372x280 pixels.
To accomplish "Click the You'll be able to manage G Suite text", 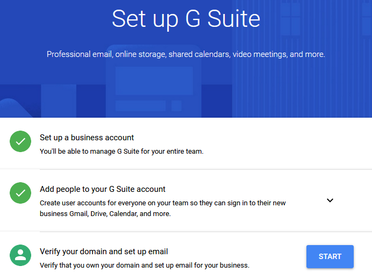I will [x=121, y=152].
